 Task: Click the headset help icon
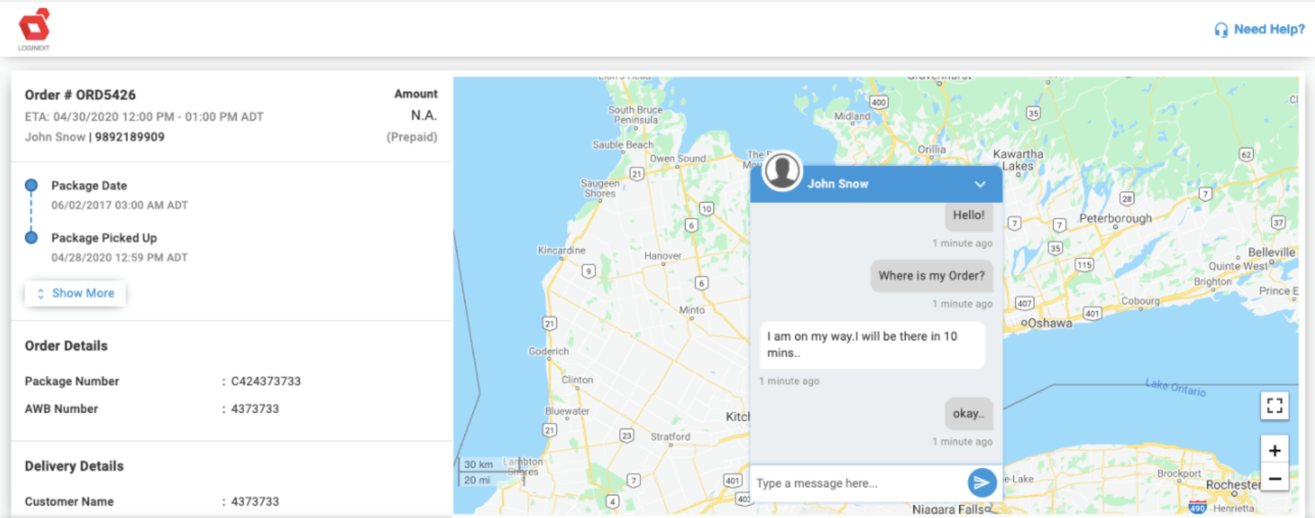(1221, 30)
